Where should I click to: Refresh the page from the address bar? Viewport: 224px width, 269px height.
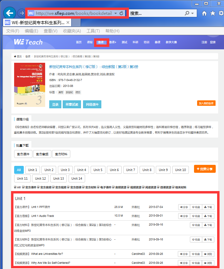pyautogui.click(x=121, y=13)
